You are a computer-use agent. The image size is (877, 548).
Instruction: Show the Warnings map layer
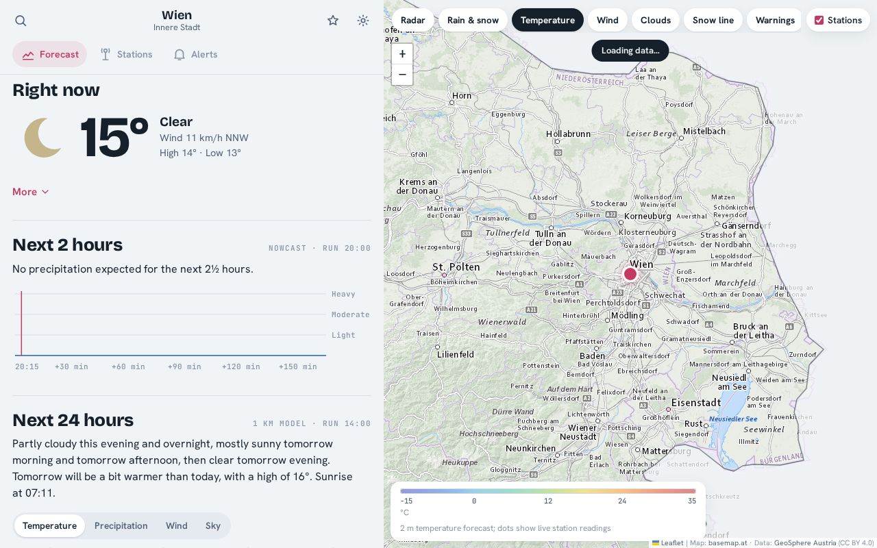pos(775,20)
